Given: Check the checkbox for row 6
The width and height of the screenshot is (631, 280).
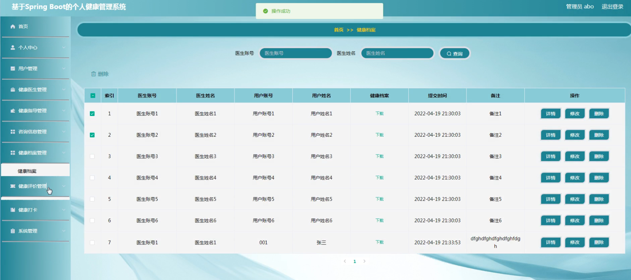Looking at the screenshot, I should 92,221.
